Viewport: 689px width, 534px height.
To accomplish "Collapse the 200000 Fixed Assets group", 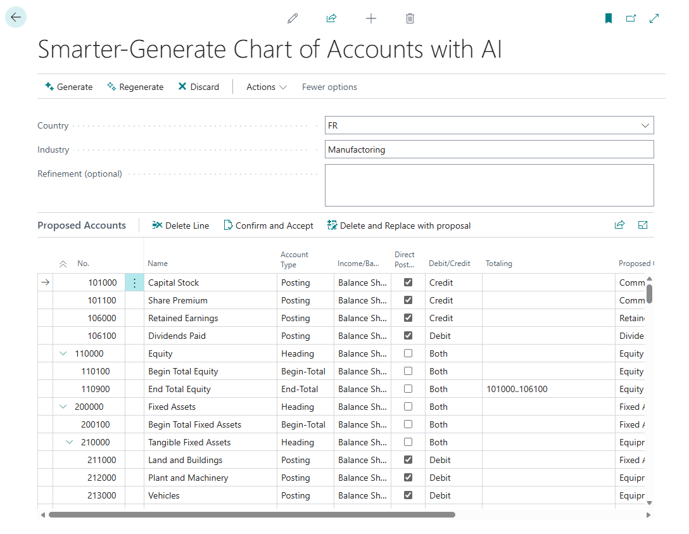I will [x=63, y=407].
